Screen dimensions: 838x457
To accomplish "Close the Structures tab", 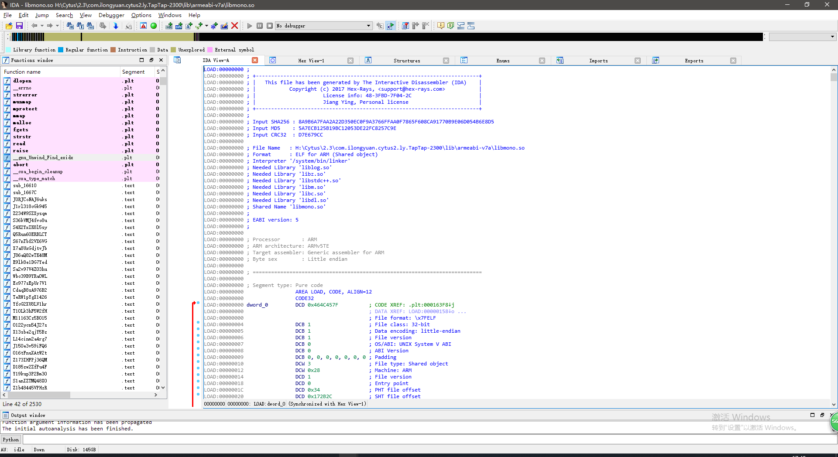I will tap(446, 61).
